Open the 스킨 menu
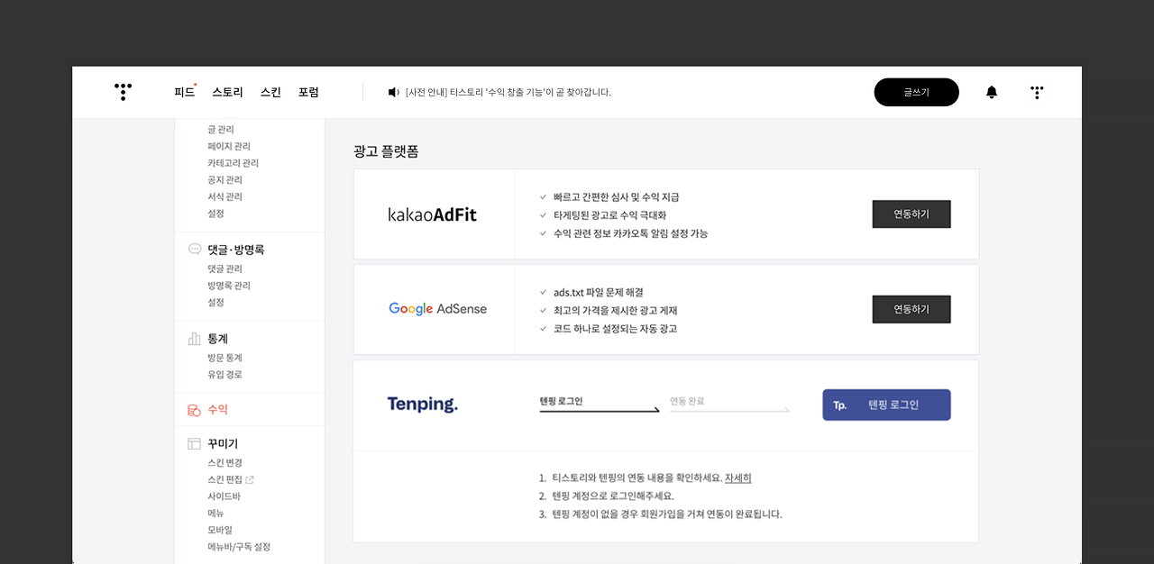Screen dimensions: 1154x564 270,92
